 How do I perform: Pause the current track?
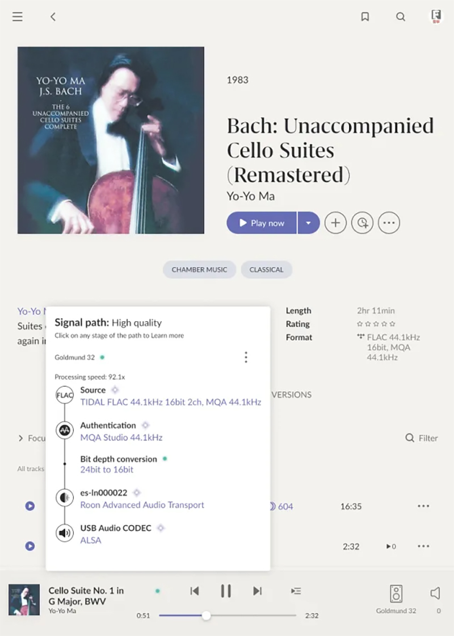pyautogui.click(x=226, y=591)
